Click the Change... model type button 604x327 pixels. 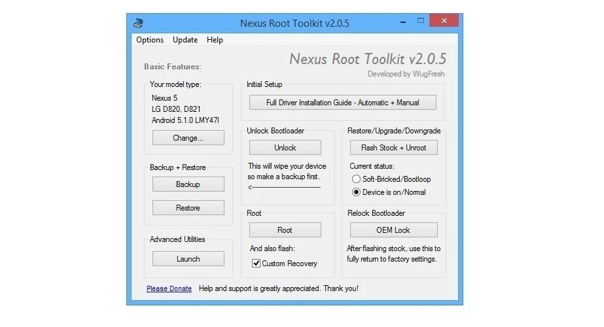pos(188,137)
